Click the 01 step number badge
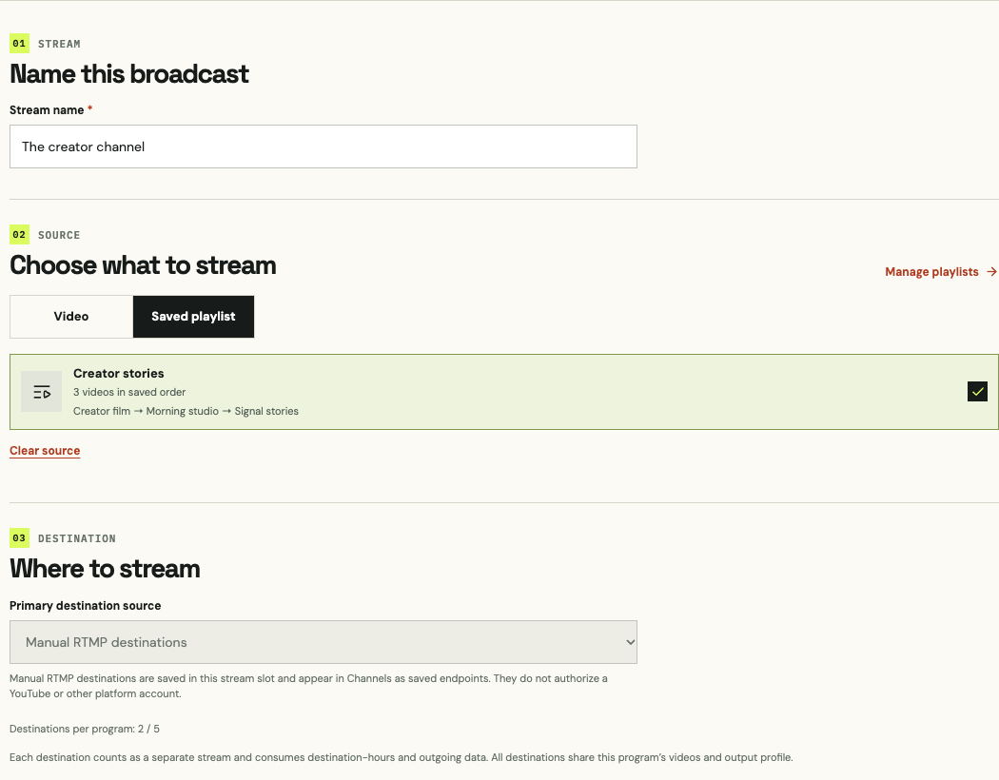 pyautogui.click(x=19, y=44)
